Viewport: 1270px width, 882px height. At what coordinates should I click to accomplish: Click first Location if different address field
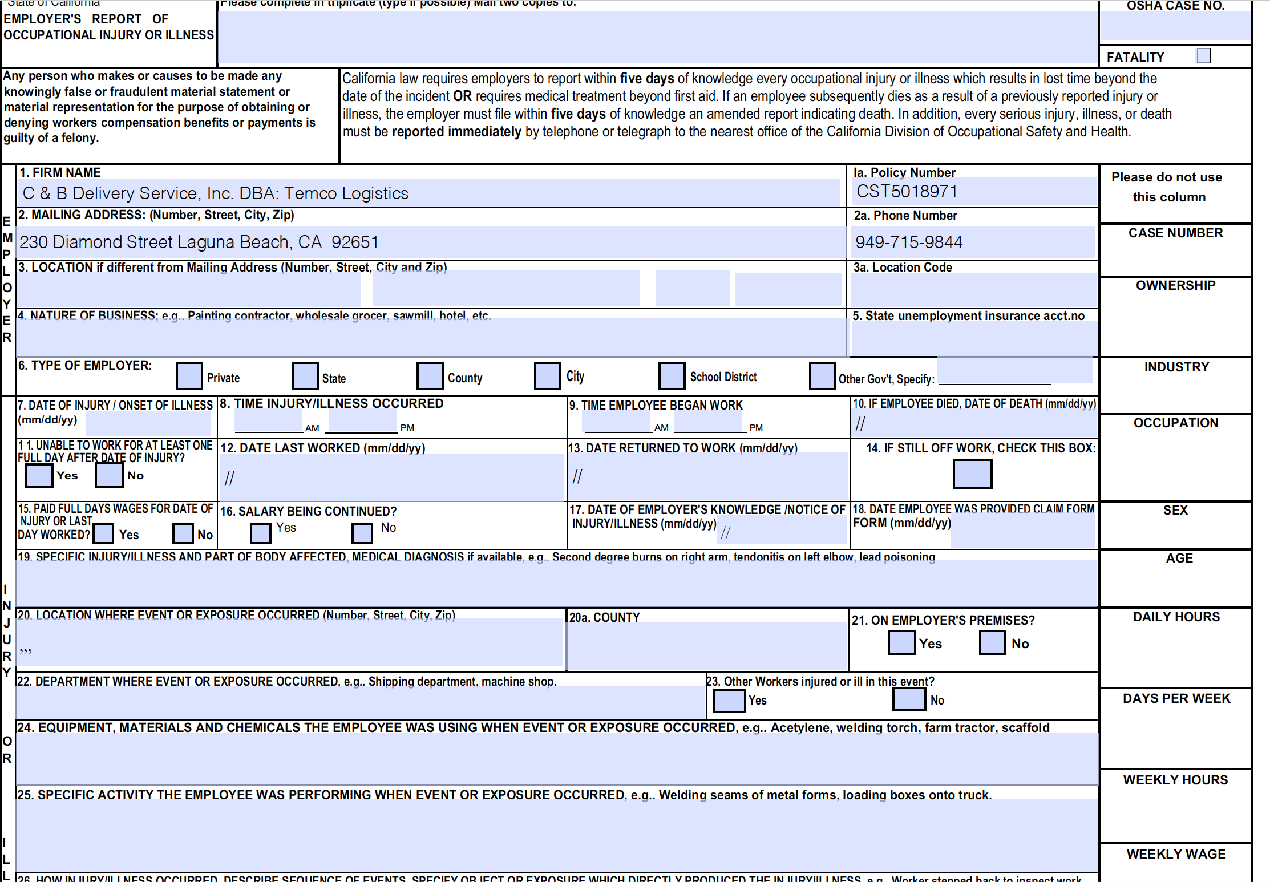(x=189, y=290)
